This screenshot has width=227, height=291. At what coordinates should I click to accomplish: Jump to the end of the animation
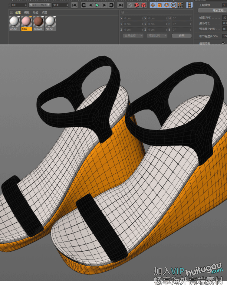[x=120, y=5]
